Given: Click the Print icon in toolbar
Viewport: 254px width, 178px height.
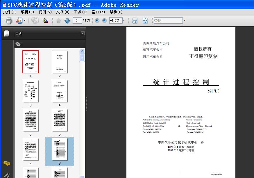Looking at the screenshot, I should point(9,21).
